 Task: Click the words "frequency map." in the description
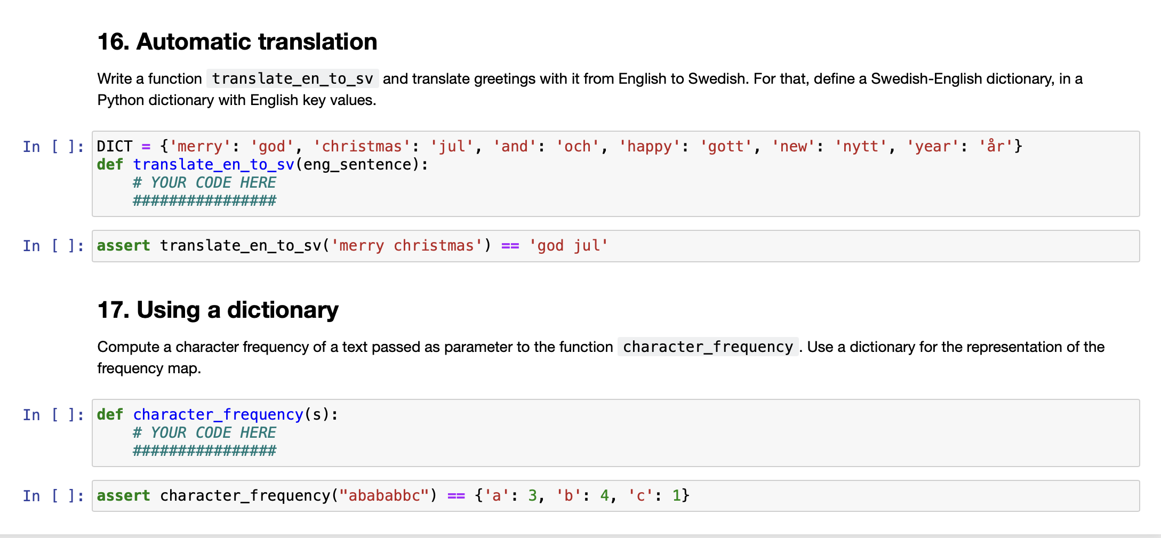(149, 368)
